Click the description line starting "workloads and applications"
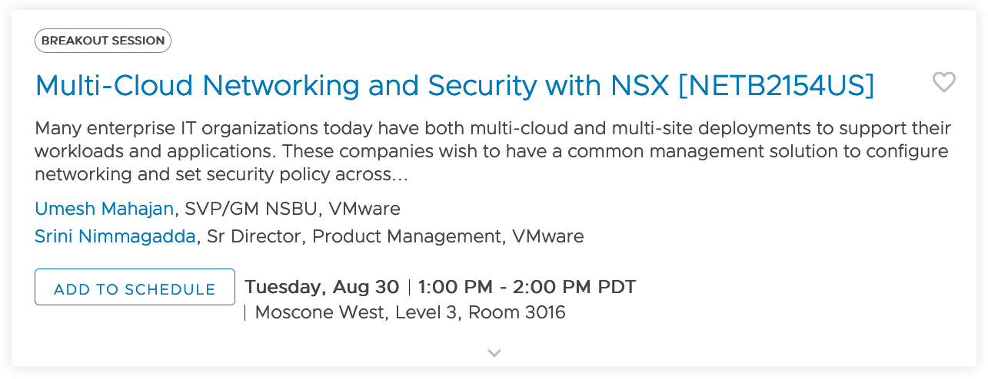Image resolution: width=988 pixels, height=379 pixels. click(492, 151)
